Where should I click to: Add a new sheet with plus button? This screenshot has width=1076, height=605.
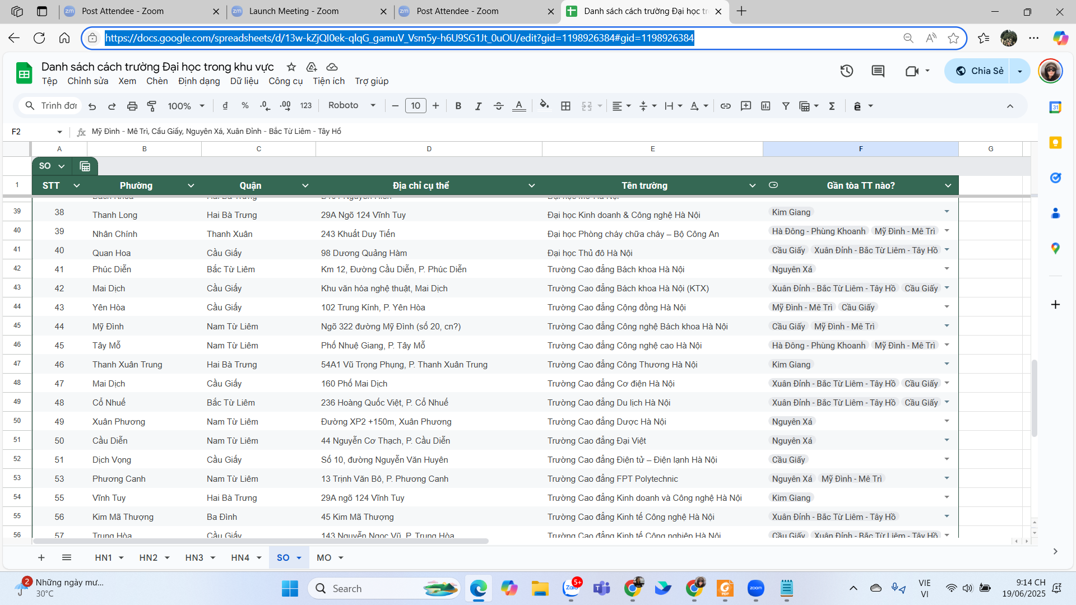pyautogui.click(x=41, y=557)
